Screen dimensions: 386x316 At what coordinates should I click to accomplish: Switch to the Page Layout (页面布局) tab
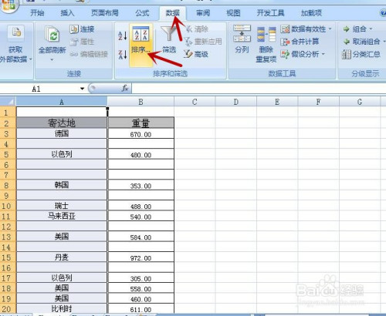105,13
